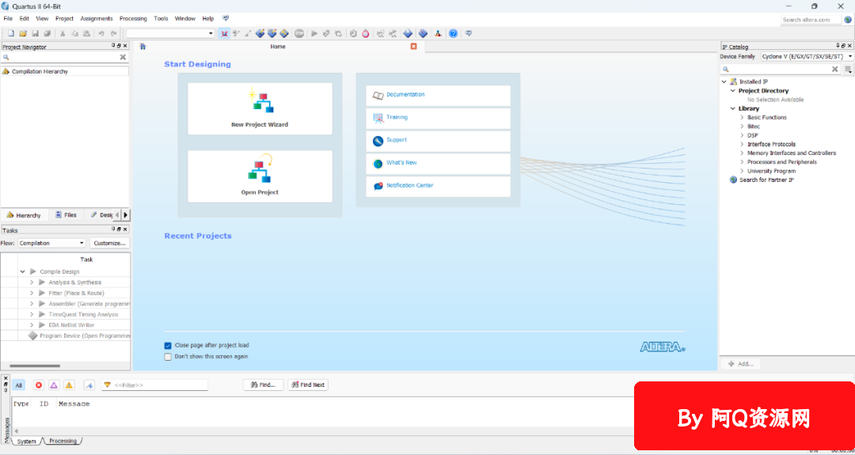Open the File menu
The image size is (855, 455).
point(8,18)
